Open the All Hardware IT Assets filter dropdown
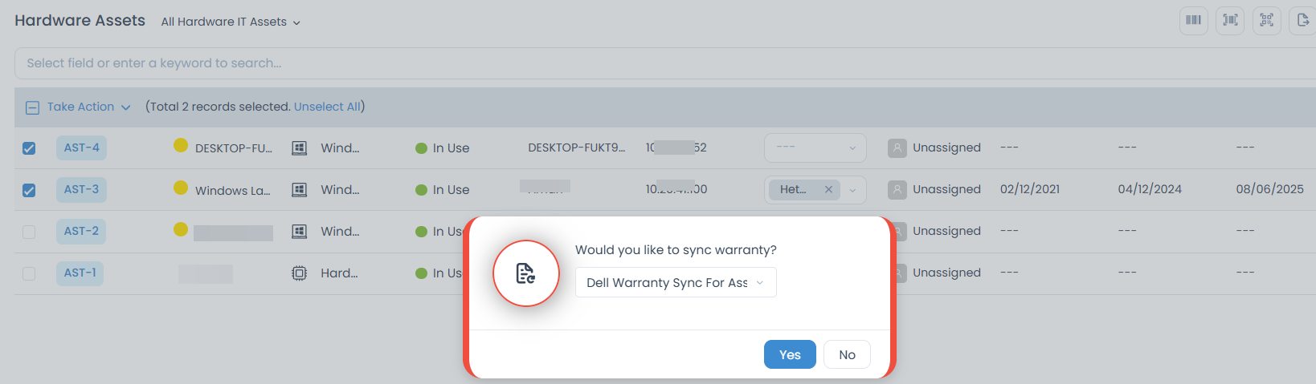1316x384 pixels. pos(231,22)
